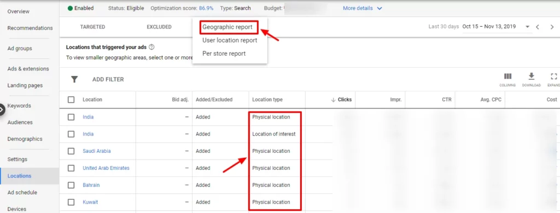Screen dimensions: 560x213
Task: Sort by Location type column header
Action: pos(267,99)
